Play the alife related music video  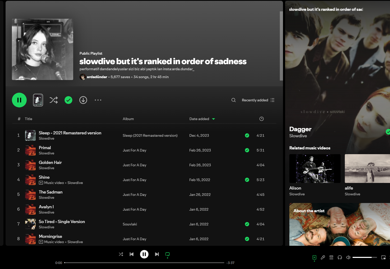(x=367, y=168)
